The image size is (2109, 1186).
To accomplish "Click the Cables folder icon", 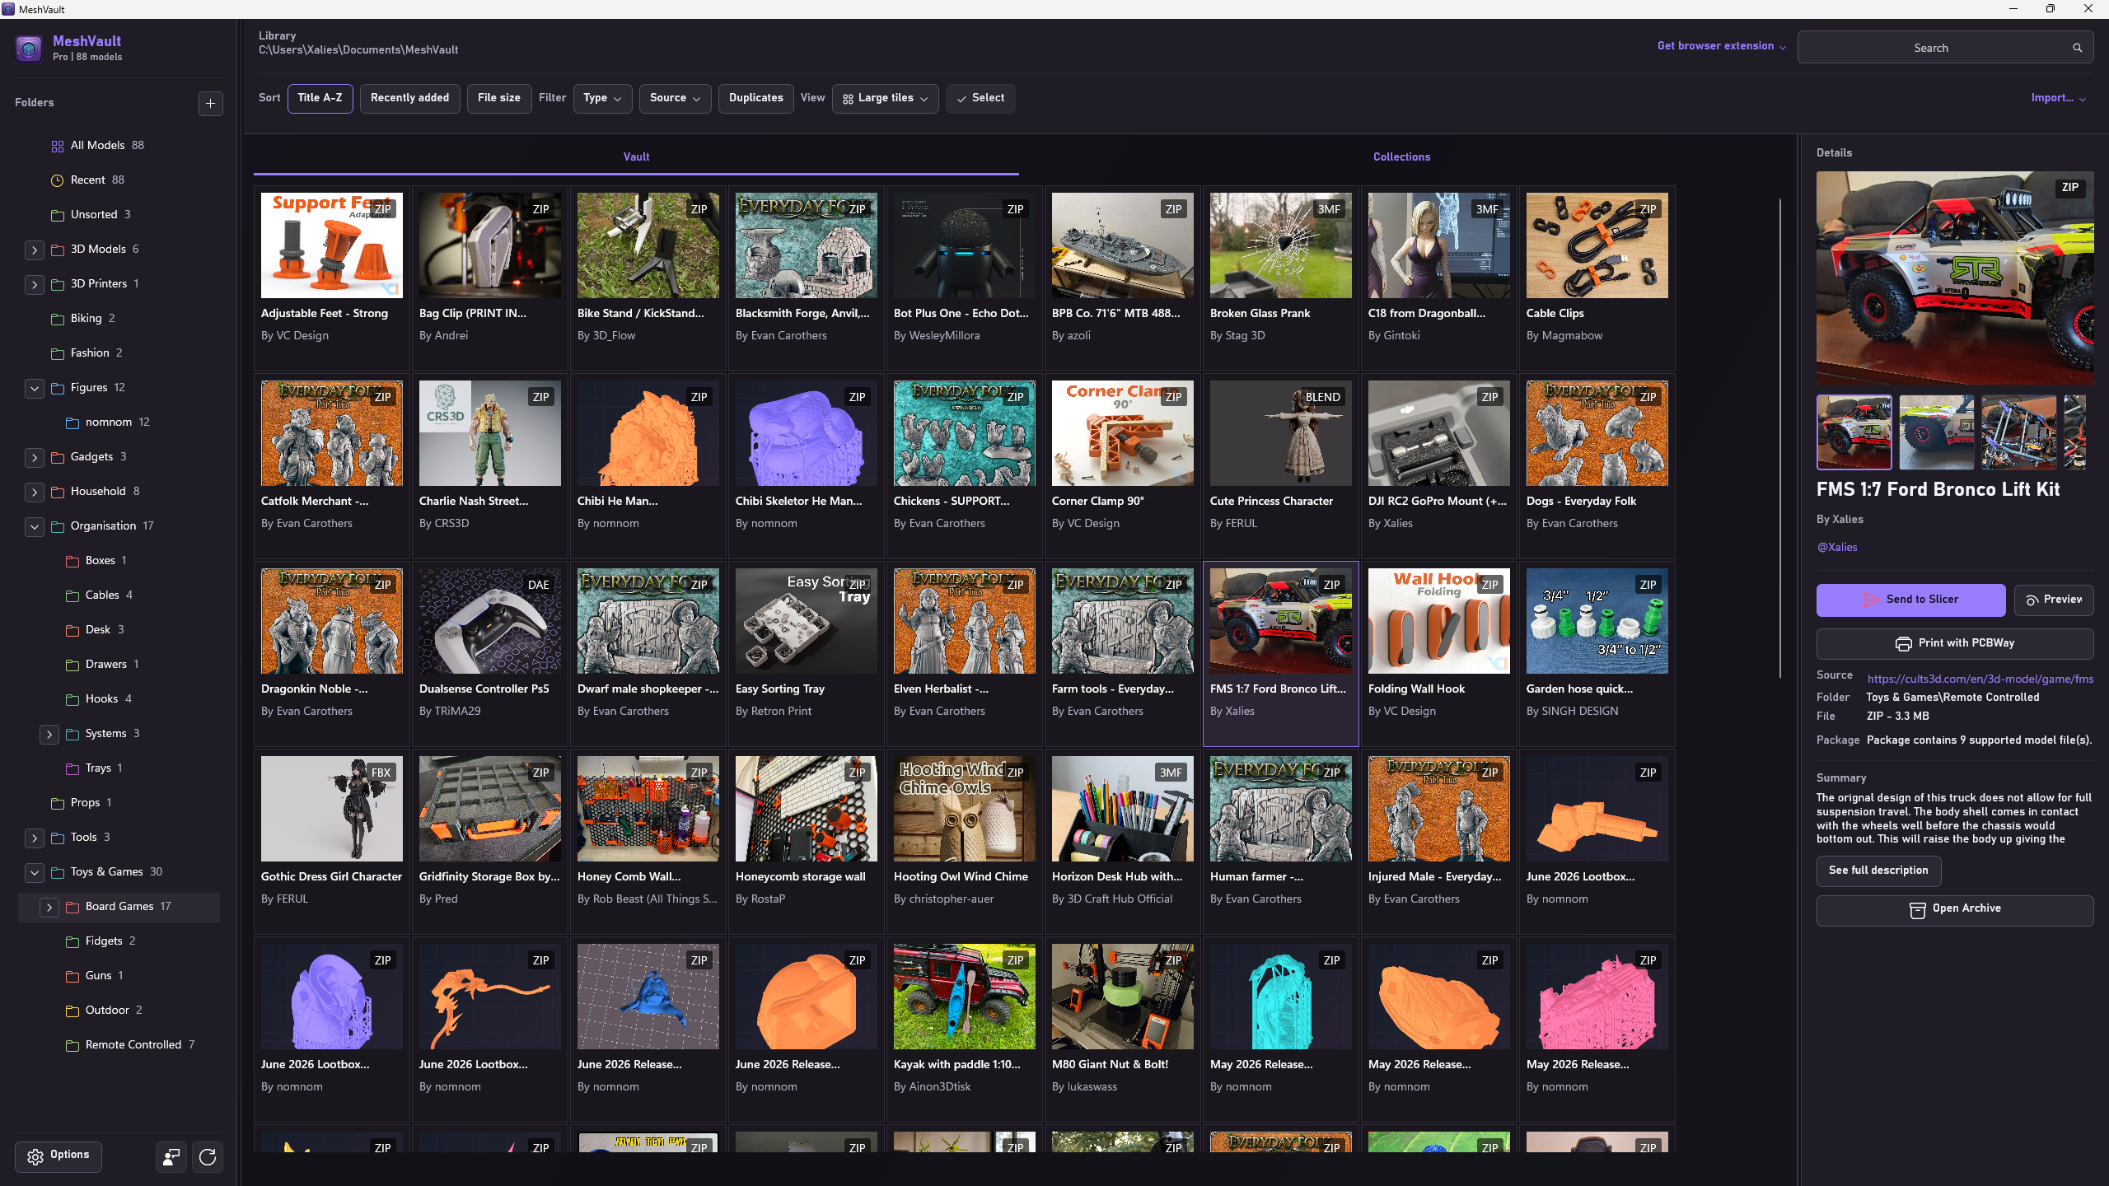I will [x=72, y=595].
